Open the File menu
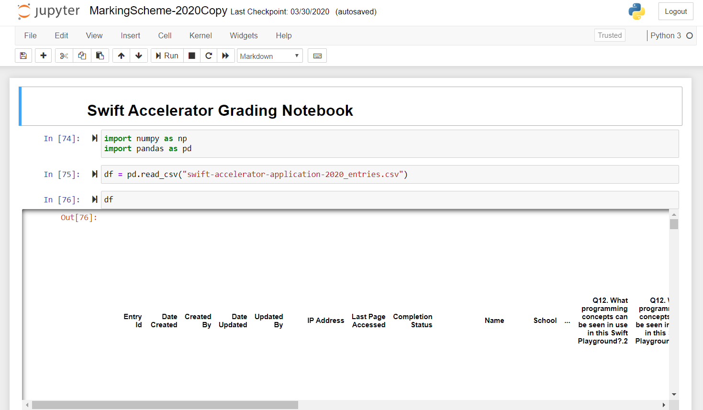The height and width of the screenshot is (410, 703). pos(30,35)
